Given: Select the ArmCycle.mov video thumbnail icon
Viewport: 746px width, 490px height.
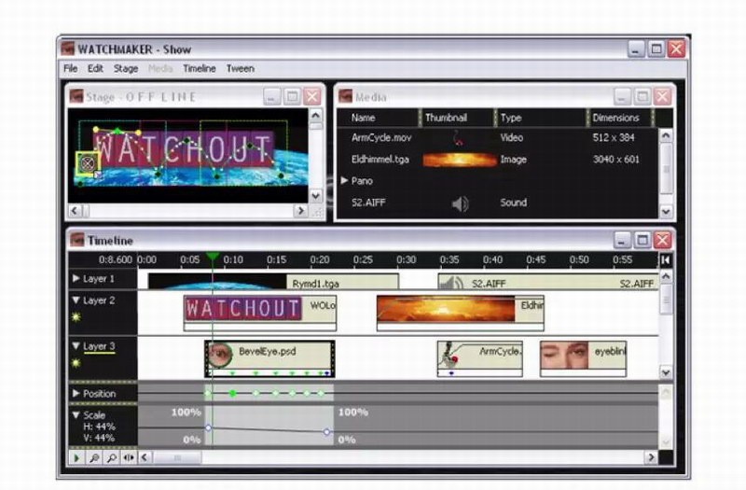Looking at the screenshot, I should (x=457, y=138).
